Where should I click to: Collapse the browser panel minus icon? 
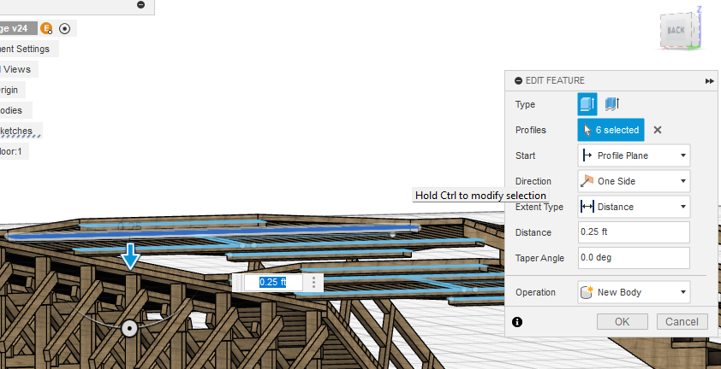point(141,4)
